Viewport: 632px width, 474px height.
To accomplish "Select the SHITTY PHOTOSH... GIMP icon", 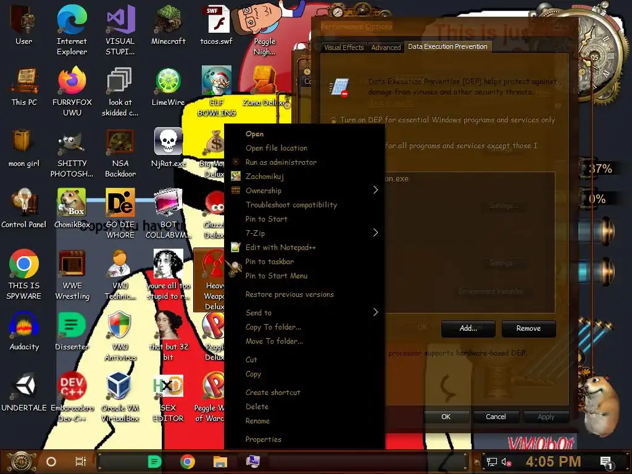I will (72, 153).
